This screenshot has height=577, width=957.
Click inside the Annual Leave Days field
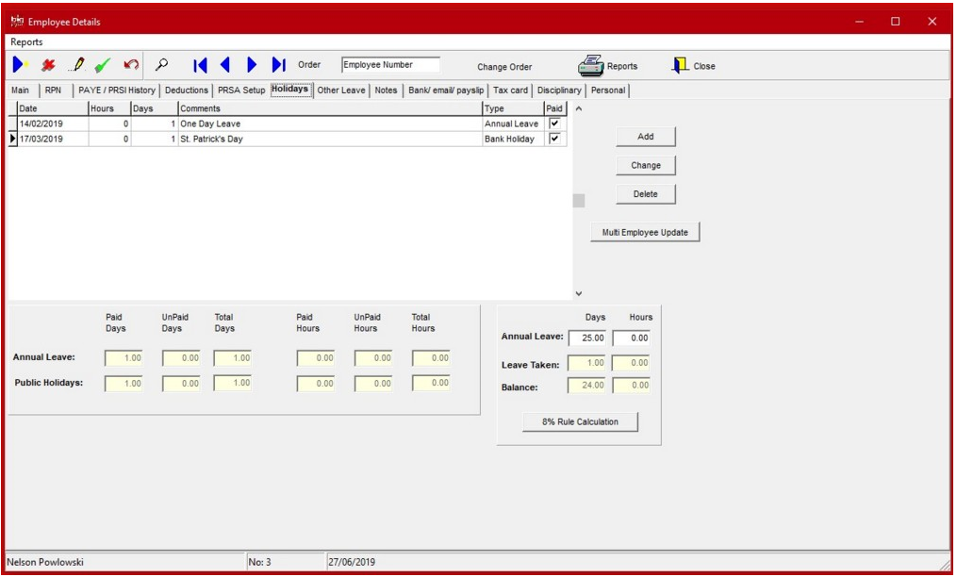click(587, 338)
